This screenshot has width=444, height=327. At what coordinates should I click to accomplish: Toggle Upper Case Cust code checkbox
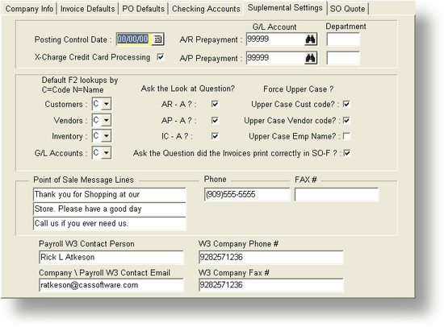point(346,104)
